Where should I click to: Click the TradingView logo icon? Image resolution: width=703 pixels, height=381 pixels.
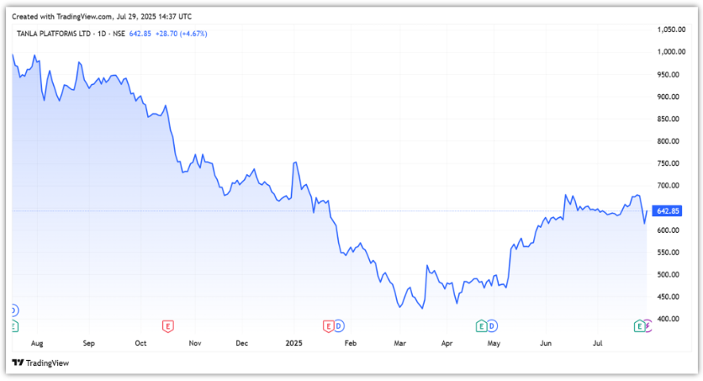coord(18,363)
